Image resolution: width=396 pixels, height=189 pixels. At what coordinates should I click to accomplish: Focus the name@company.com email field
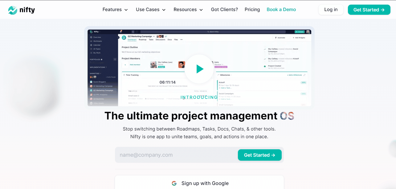pyautogui.click(x=176, y=155)
